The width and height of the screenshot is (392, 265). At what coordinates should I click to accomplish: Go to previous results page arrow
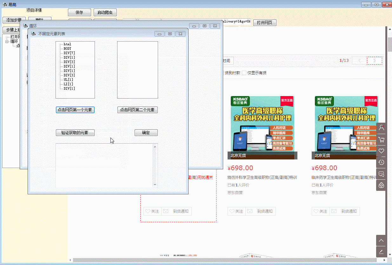tap(360, 61)
